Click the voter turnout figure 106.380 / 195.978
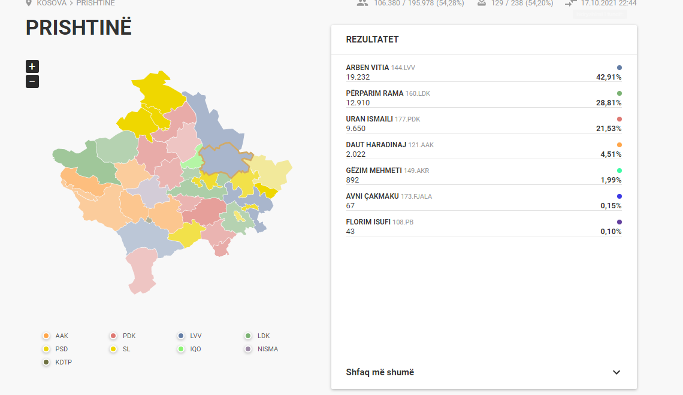Viewport: 683px width, 395px height. click(x=419, y=3)
